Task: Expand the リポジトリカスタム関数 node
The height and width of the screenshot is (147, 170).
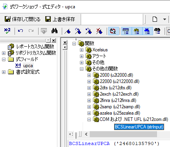Action: coord(4,53)
